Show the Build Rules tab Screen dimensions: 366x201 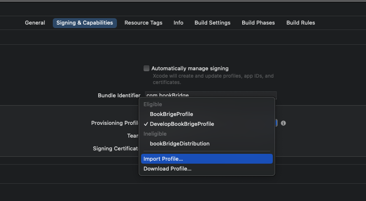pos(300,23)
